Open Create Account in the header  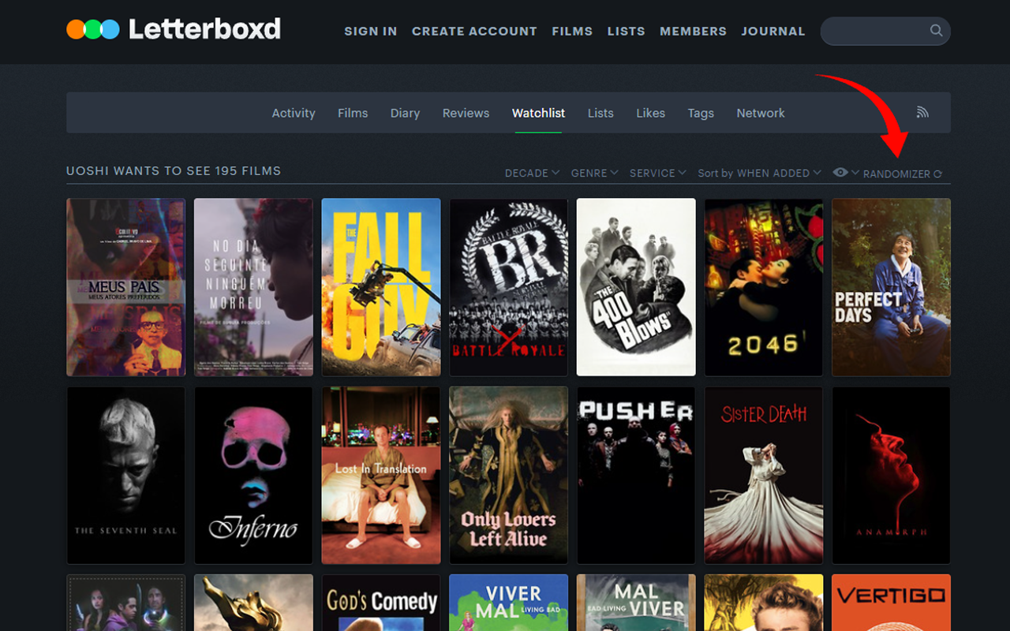coord(474,32)
